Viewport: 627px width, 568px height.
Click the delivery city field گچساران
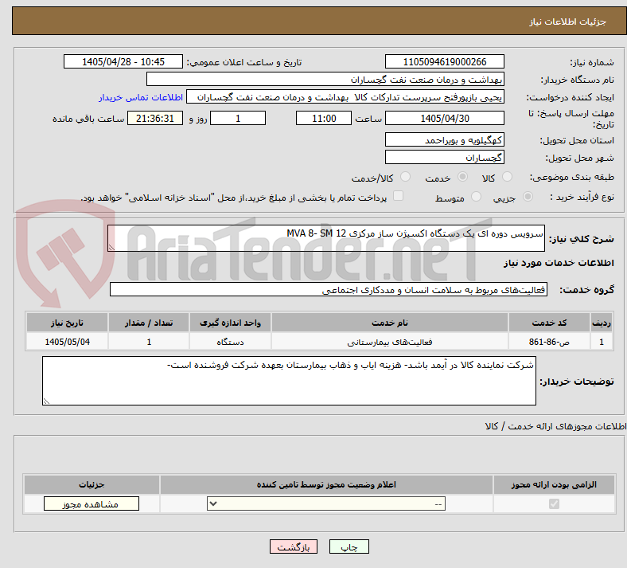coord(444,157)
